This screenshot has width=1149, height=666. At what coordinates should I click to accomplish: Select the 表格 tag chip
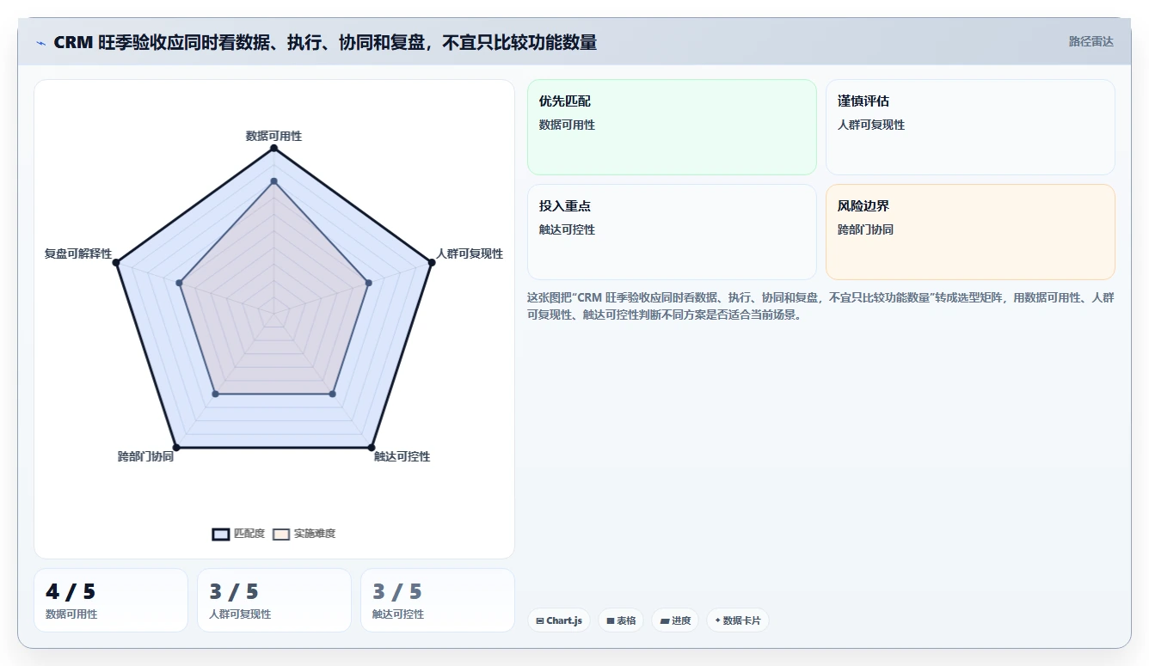click(x=621, y=620)
